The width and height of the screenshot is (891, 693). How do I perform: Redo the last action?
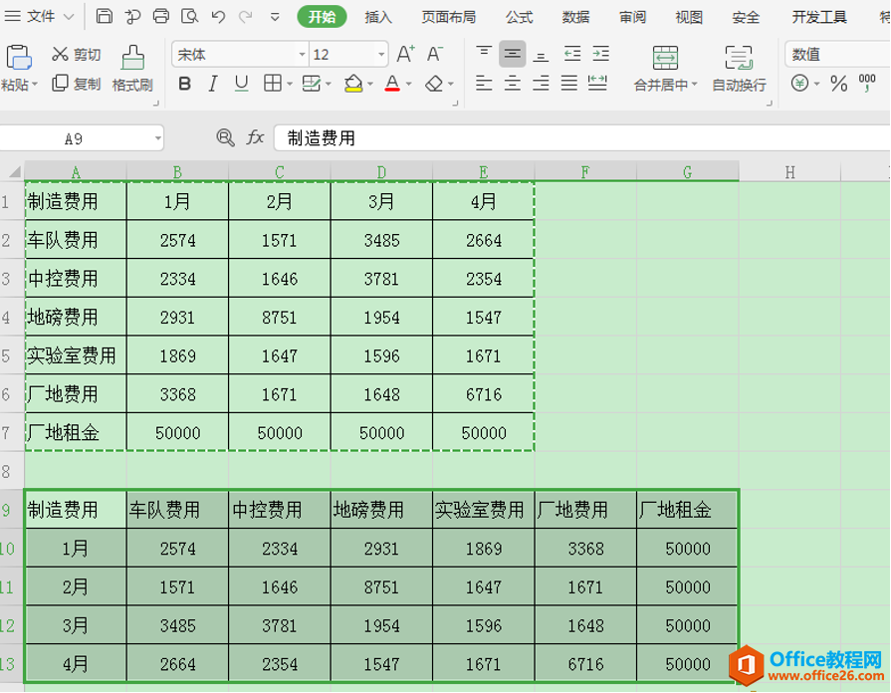(x=246, y=17)
